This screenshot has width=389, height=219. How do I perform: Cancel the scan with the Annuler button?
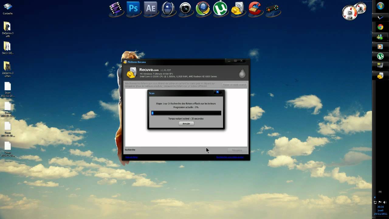(186, 123)
